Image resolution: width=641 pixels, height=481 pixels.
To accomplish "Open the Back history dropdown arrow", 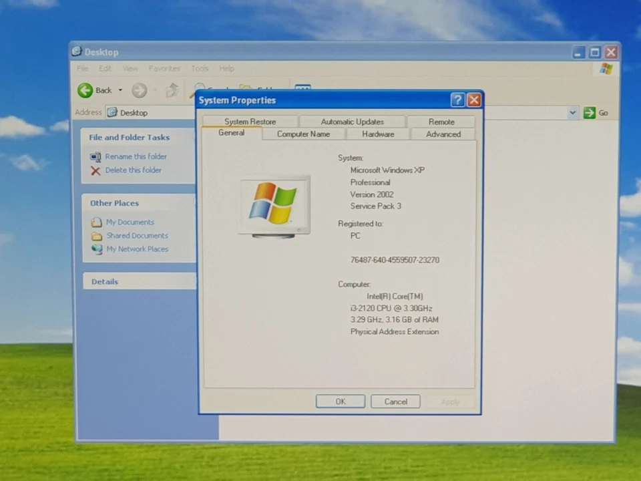I will point(120,90).
